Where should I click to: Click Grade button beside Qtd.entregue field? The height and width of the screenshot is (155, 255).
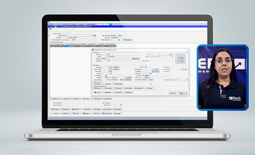156,69
